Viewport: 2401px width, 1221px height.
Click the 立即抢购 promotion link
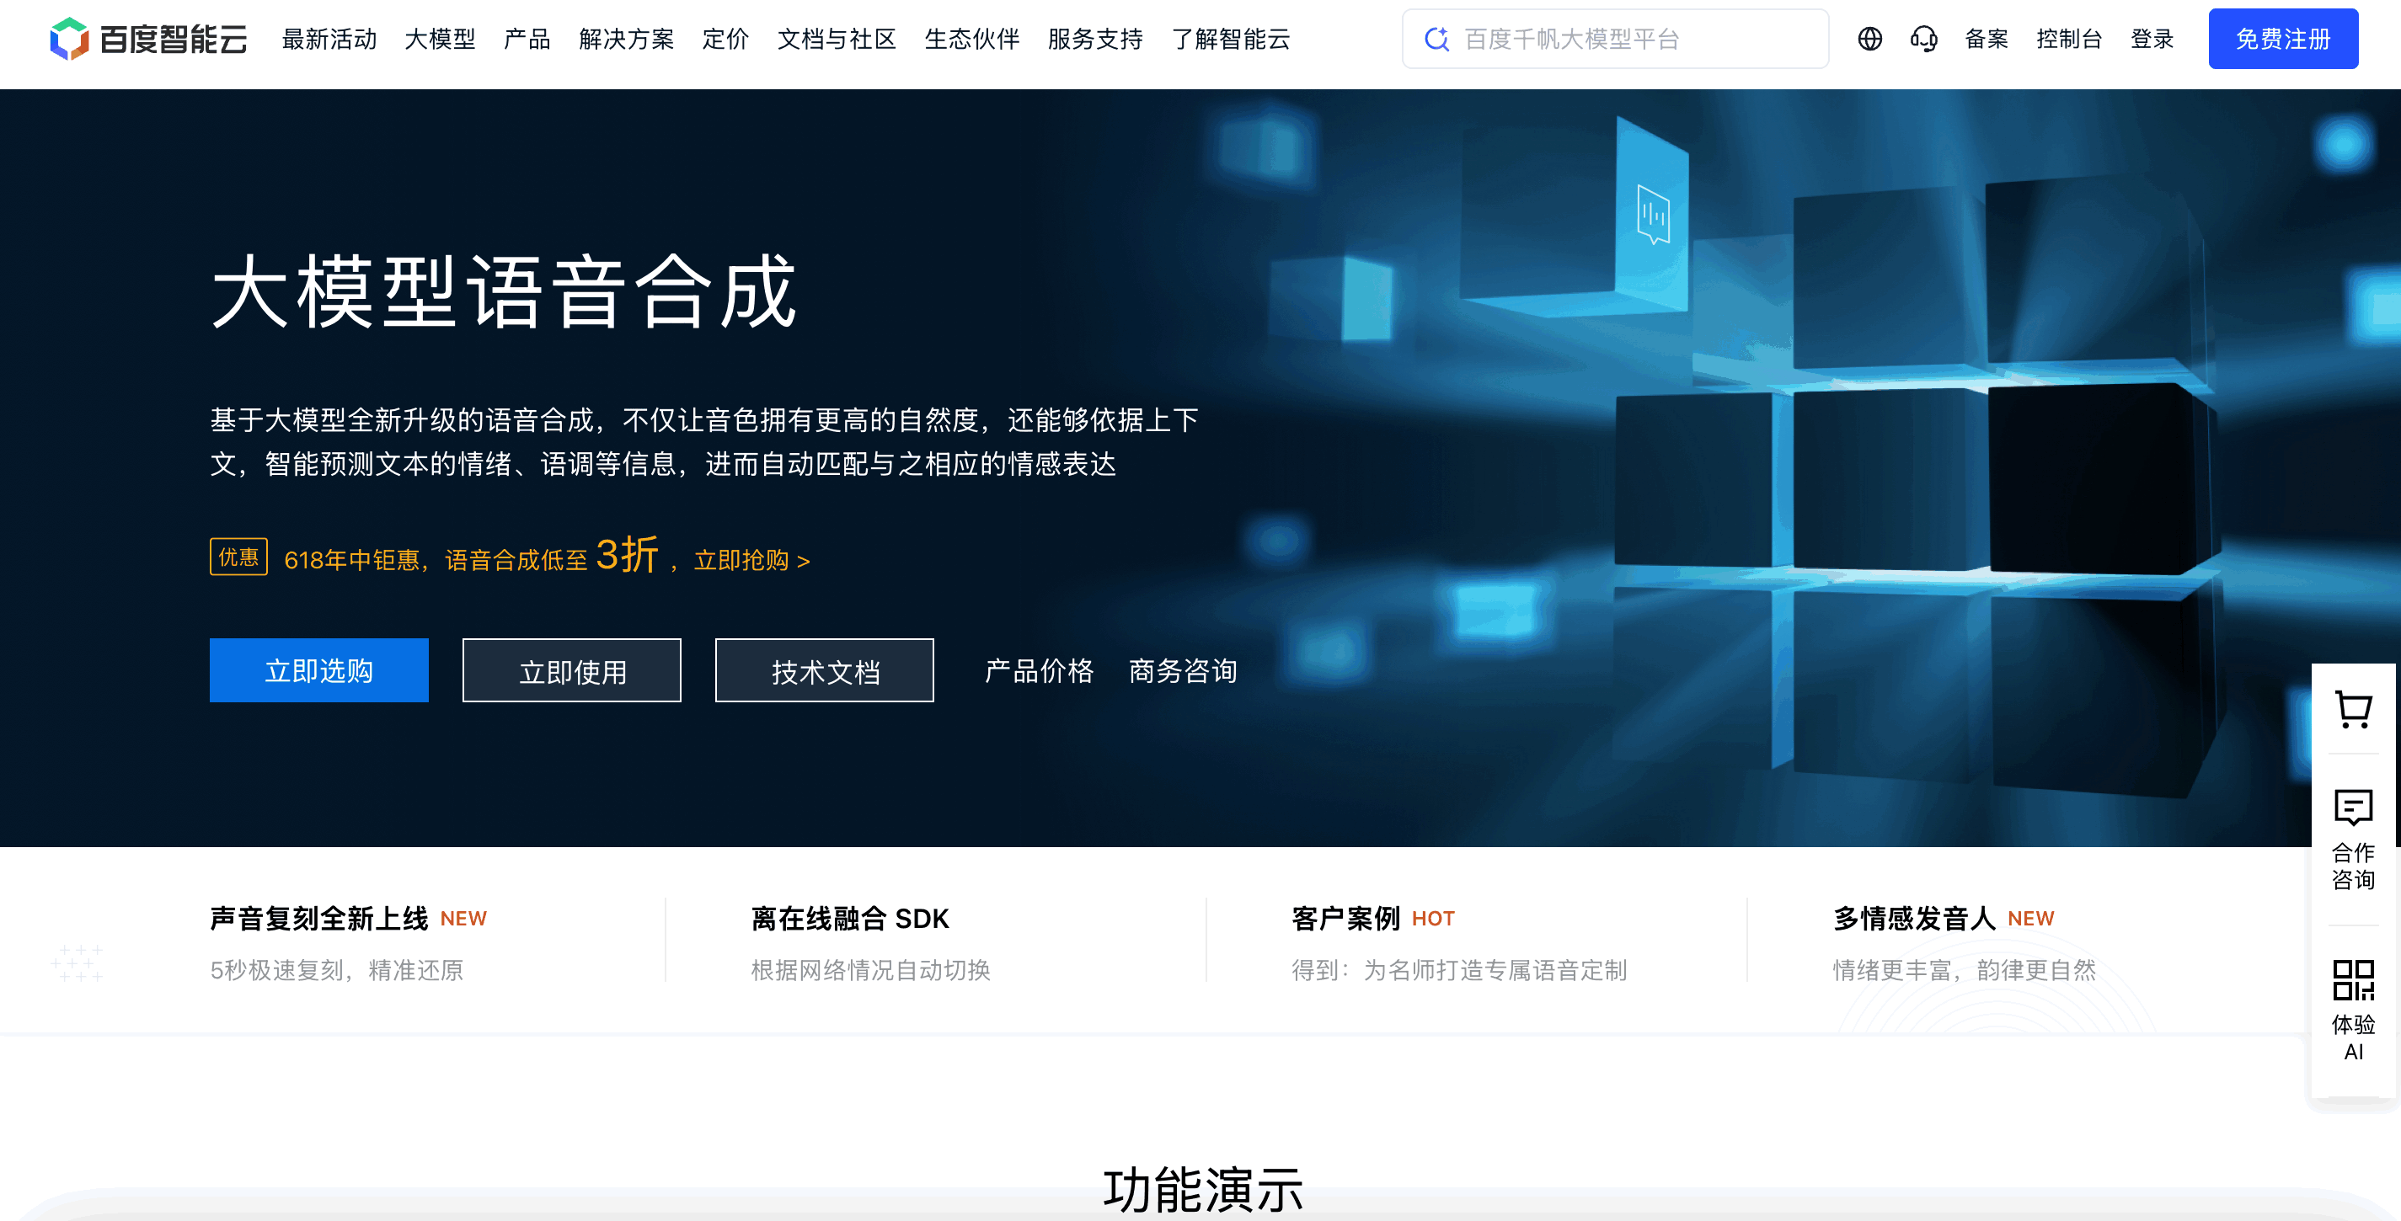751,560
